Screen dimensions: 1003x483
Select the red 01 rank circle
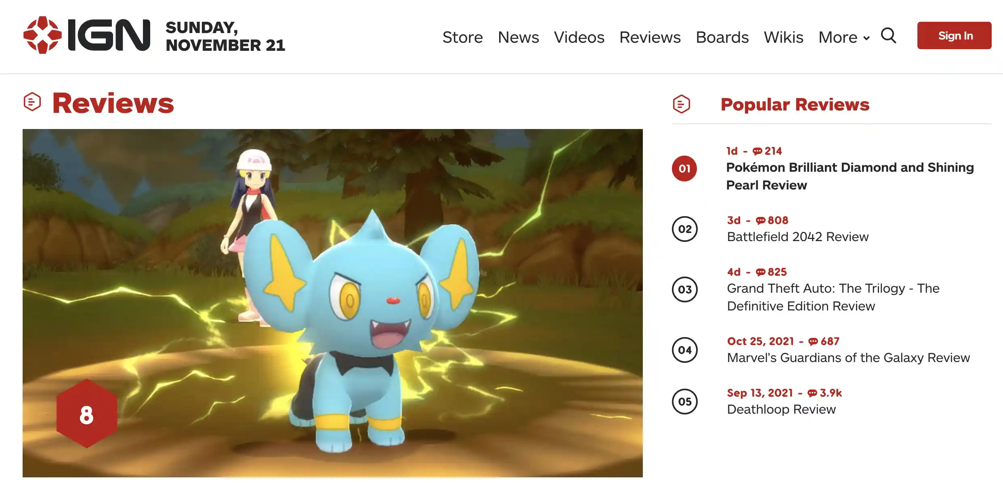684,169
